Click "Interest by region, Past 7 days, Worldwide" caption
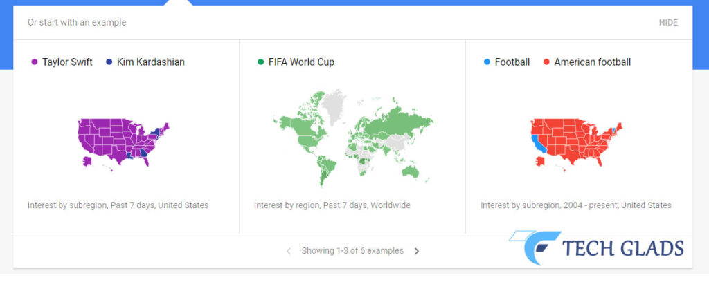The width and height of the screenshot is (709, 282). coord(332,205)
